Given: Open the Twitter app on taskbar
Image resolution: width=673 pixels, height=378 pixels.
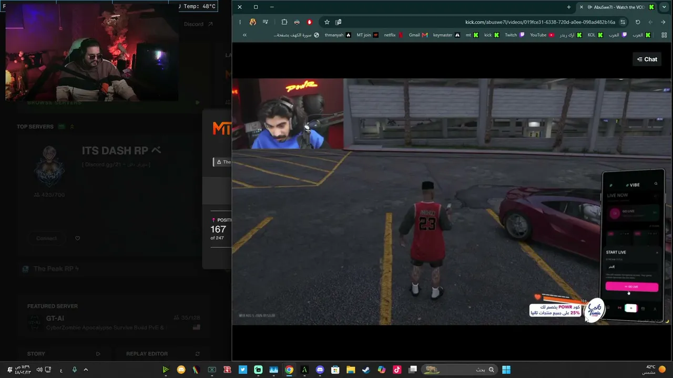Looking at the screenshot, I should click(x=242, y=370).
